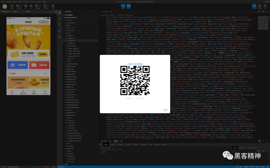270x168 pixels.
Task: Click the upload icon in top toolbar
Action: 31,6
